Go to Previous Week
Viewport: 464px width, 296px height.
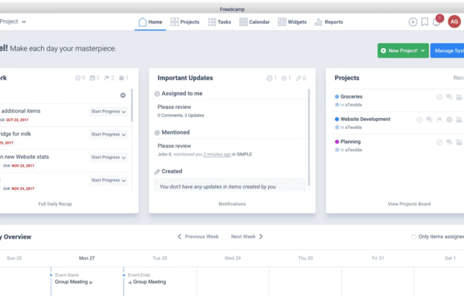[198, 237]
